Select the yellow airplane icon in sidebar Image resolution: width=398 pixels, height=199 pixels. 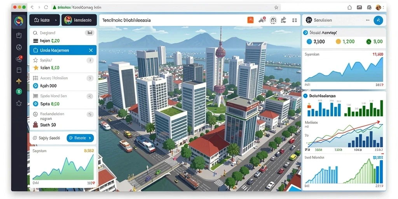pyautogui.click(x=19, y=81)
